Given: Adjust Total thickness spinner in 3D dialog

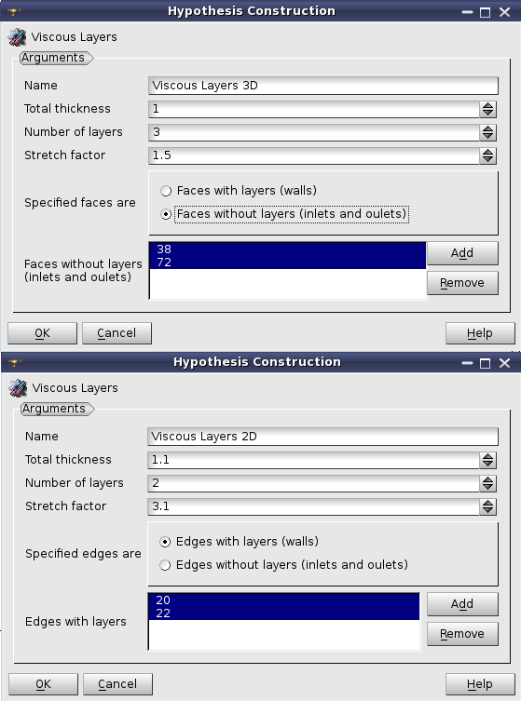Looking at the screenshot, I should coord(487,109).
